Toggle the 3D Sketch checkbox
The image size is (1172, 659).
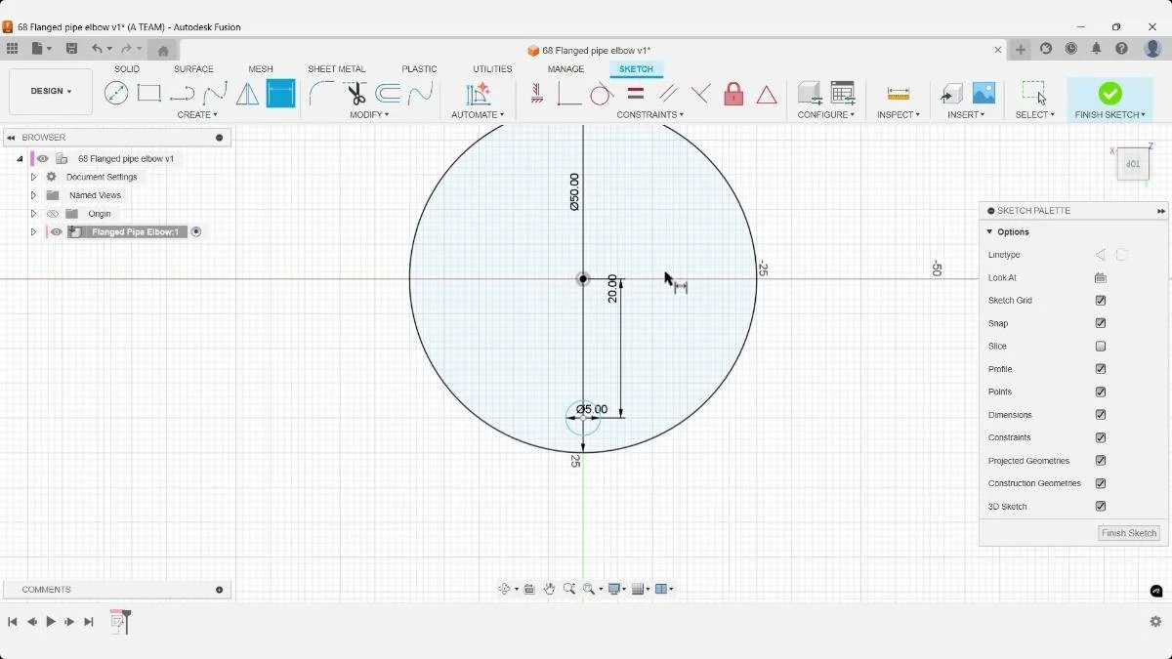[1101, 507]
